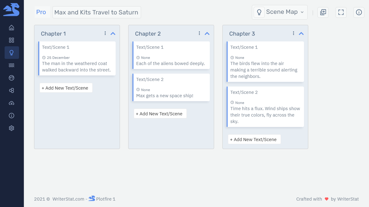The width and height of the screenshot is (369, 207).
Task: Collapse Chapter 3 using its chevron
Action: pyautogui.click(x=301, y=33)
